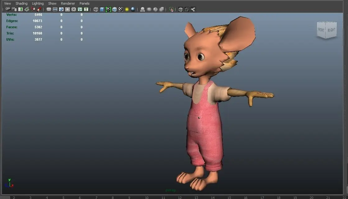The height and width of the screenshot is (199, 348).
Task: Toggle the film gate icon
Action: [55, 9]
